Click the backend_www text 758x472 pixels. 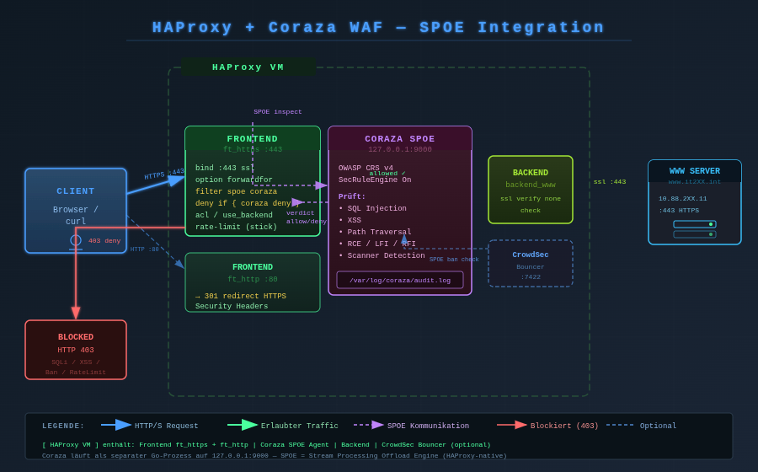point(531,185)
